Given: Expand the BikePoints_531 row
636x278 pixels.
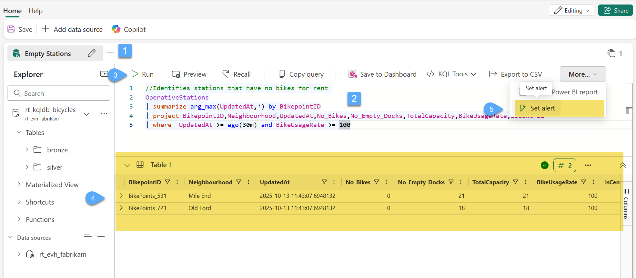Looking at the screenshot, I should click(121, 196).
